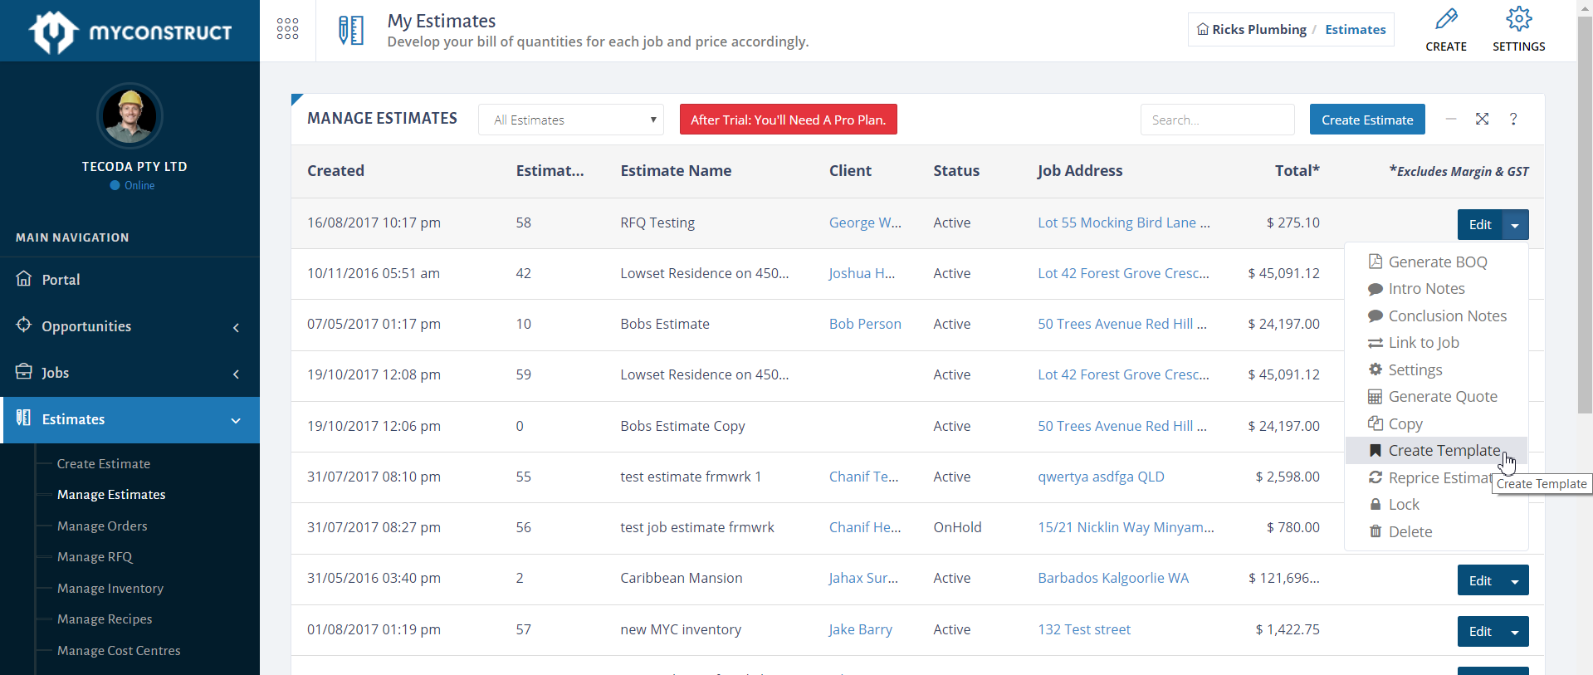The image size is (1593, 675).
Task: Open Manage Orders in sidebar
Action: coord(102,526)
